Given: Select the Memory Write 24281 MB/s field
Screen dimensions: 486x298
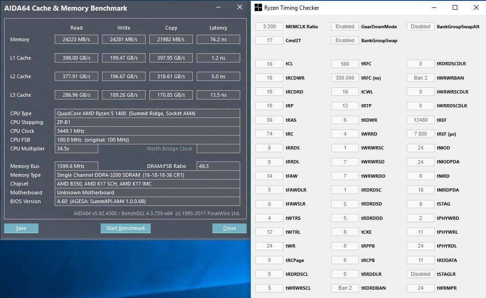Looking at the screenshot, I should 124,39.
